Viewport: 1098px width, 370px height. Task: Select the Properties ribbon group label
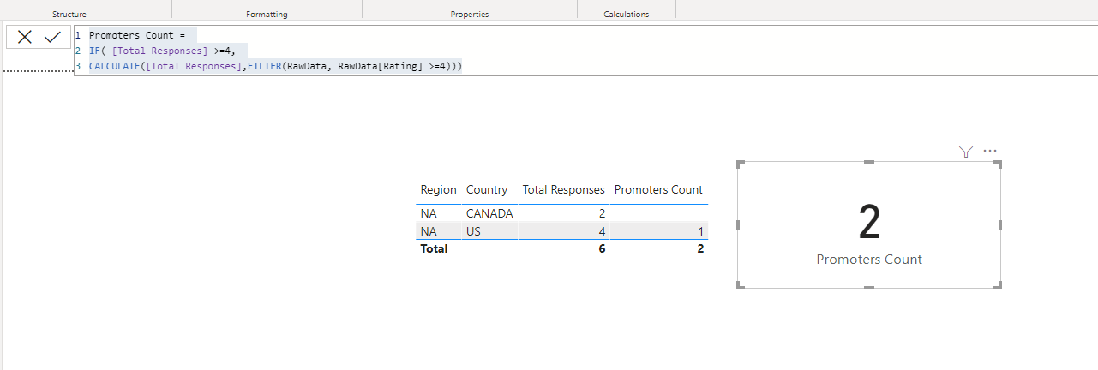[x=470, y=14]
